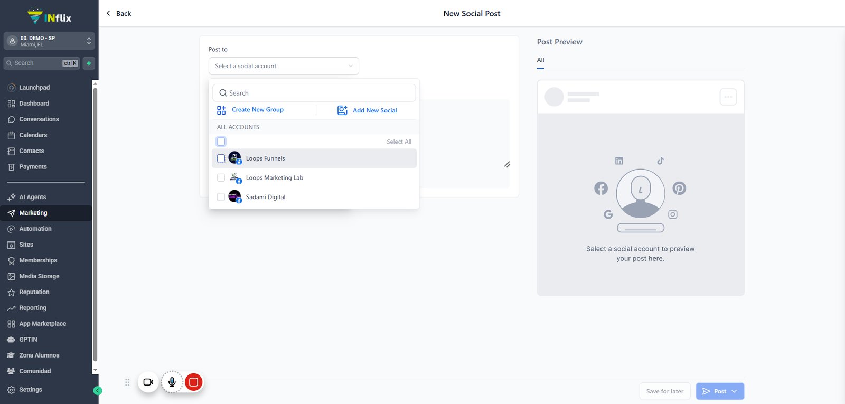
Task: Check the Select All accounts checkbox
Action: click(221, 142)
